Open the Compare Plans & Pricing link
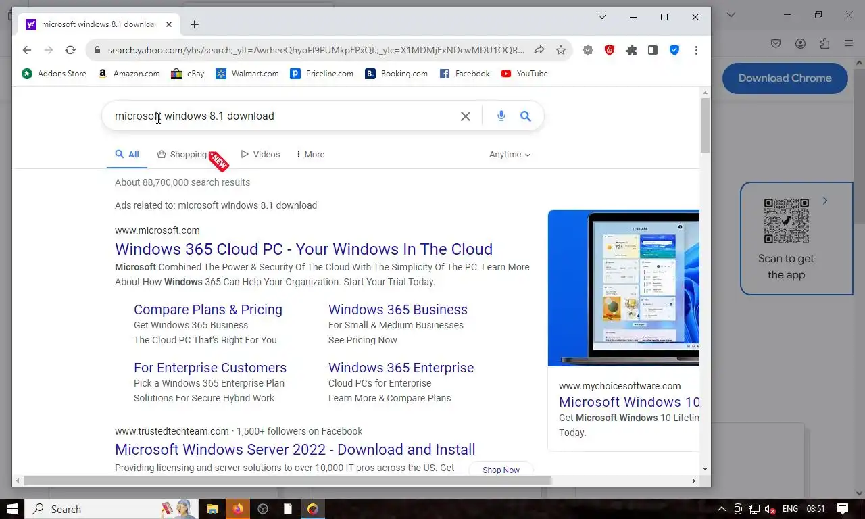This screenshot has width=865, height=519. 208,310
